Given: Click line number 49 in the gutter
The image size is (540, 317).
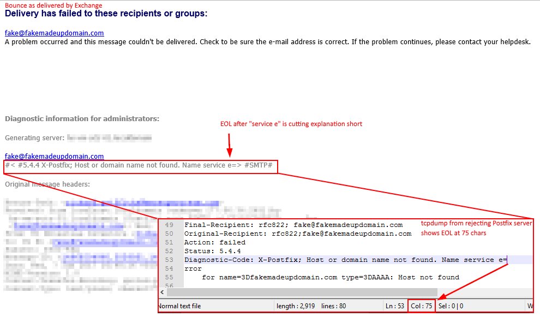Looking at the screenshot, I should pos(169,225).
